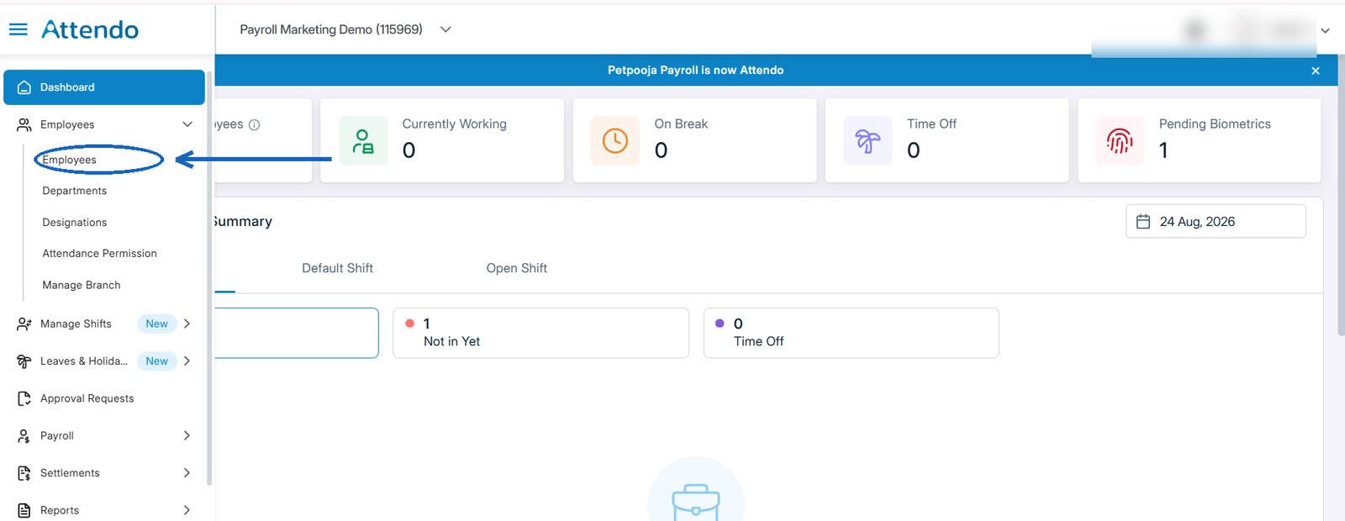Expand the Payroll submenu arrow
Viewport: 1345px width, 521px height.
[x=187, y=436]
